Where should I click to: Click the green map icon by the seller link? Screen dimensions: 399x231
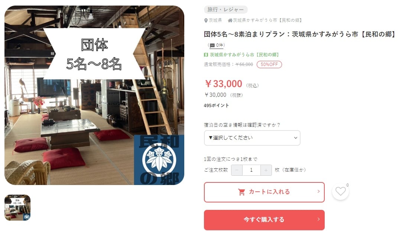[x=206, y=55]
